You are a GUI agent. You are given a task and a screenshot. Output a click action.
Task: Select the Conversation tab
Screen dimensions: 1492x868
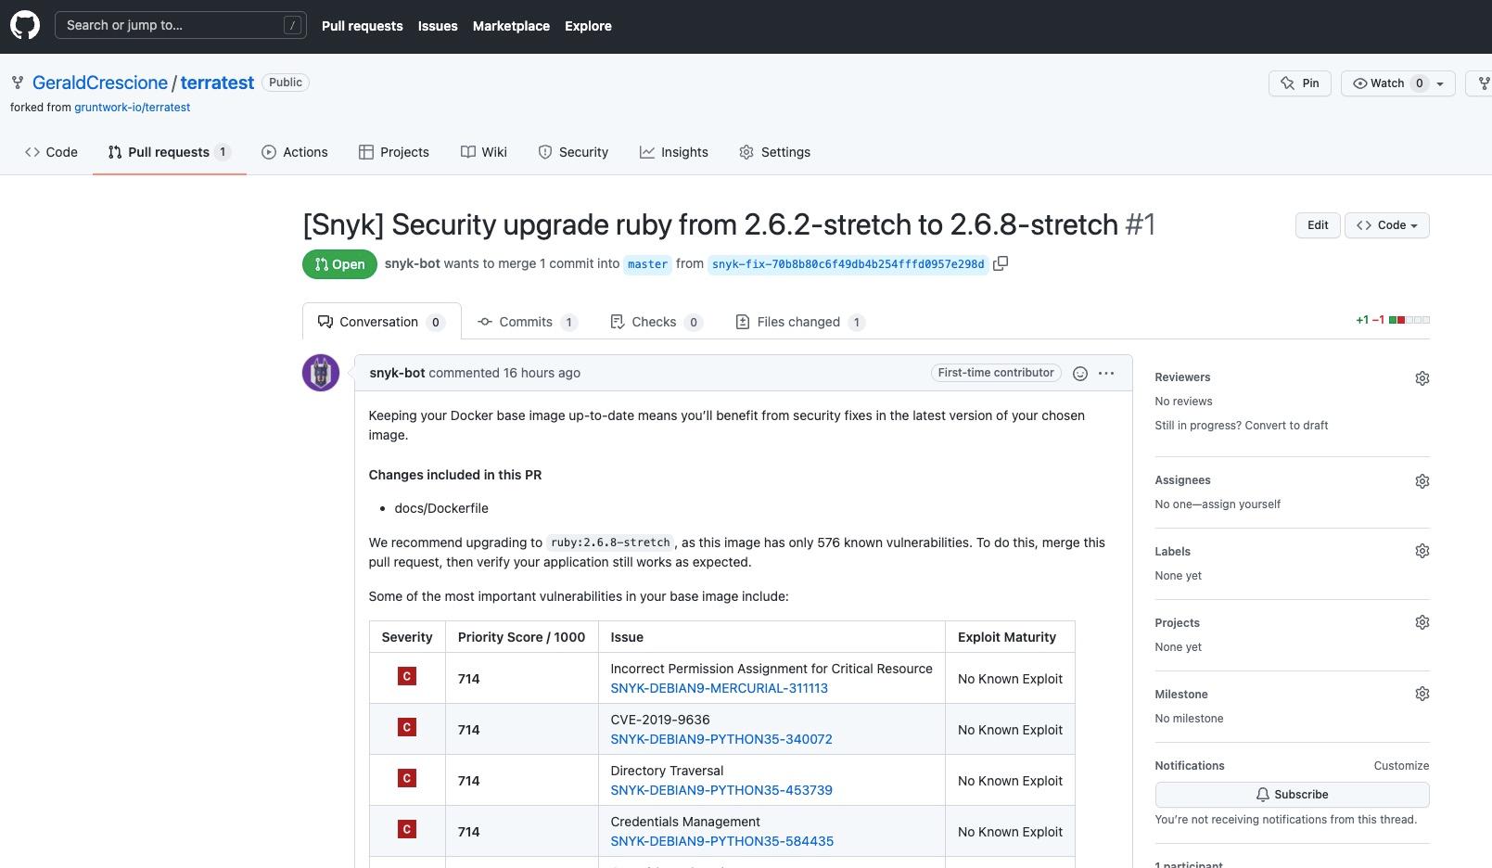[381, 322]
